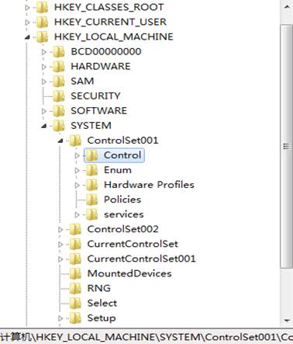Select the SAM key label
The height and width of the screenshot is (344, 293).
(x=82, y=82)
